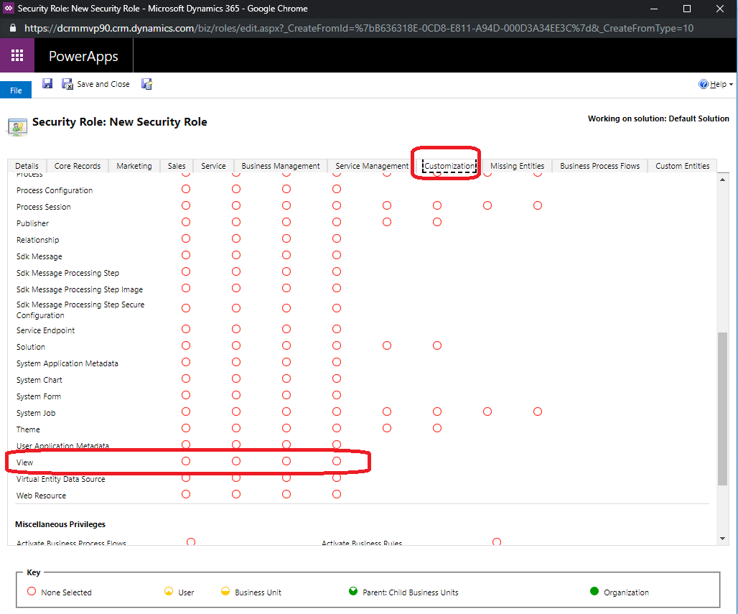Toggle second privilege circle in System Form row
This screenshot has width=738, height=614.
point(236,395)
